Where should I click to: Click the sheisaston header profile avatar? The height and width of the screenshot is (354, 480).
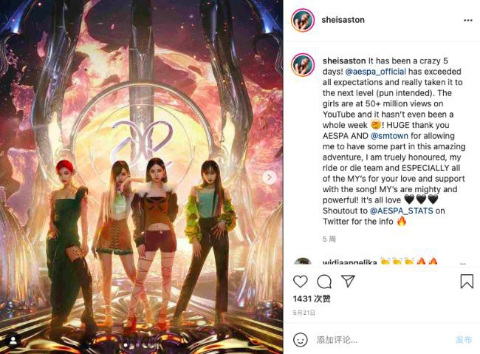point(303,20)
